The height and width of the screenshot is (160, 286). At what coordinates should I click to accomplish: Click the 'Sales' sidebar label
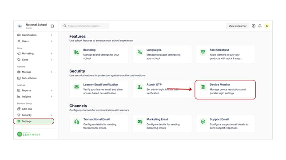click(x=25, y=60)
